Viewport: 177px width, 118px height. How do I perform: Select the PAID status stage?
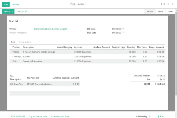coord(171,12)
